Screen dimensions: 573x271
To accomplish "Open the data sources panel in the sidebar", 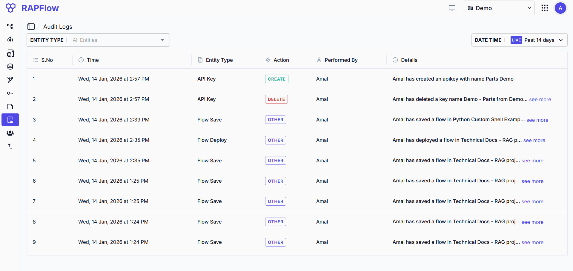I will [x=10, y=53].
